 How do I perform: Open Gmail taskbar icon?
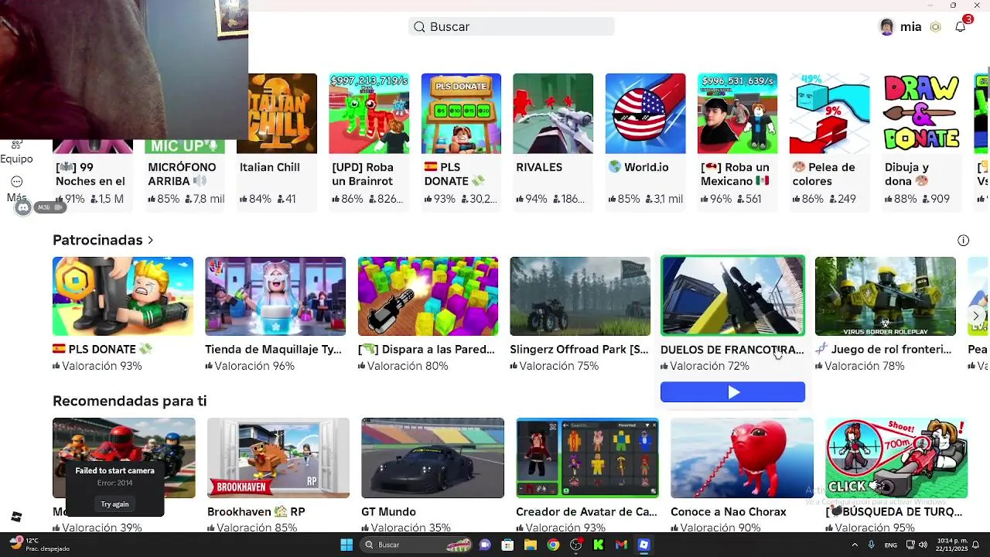621,545
